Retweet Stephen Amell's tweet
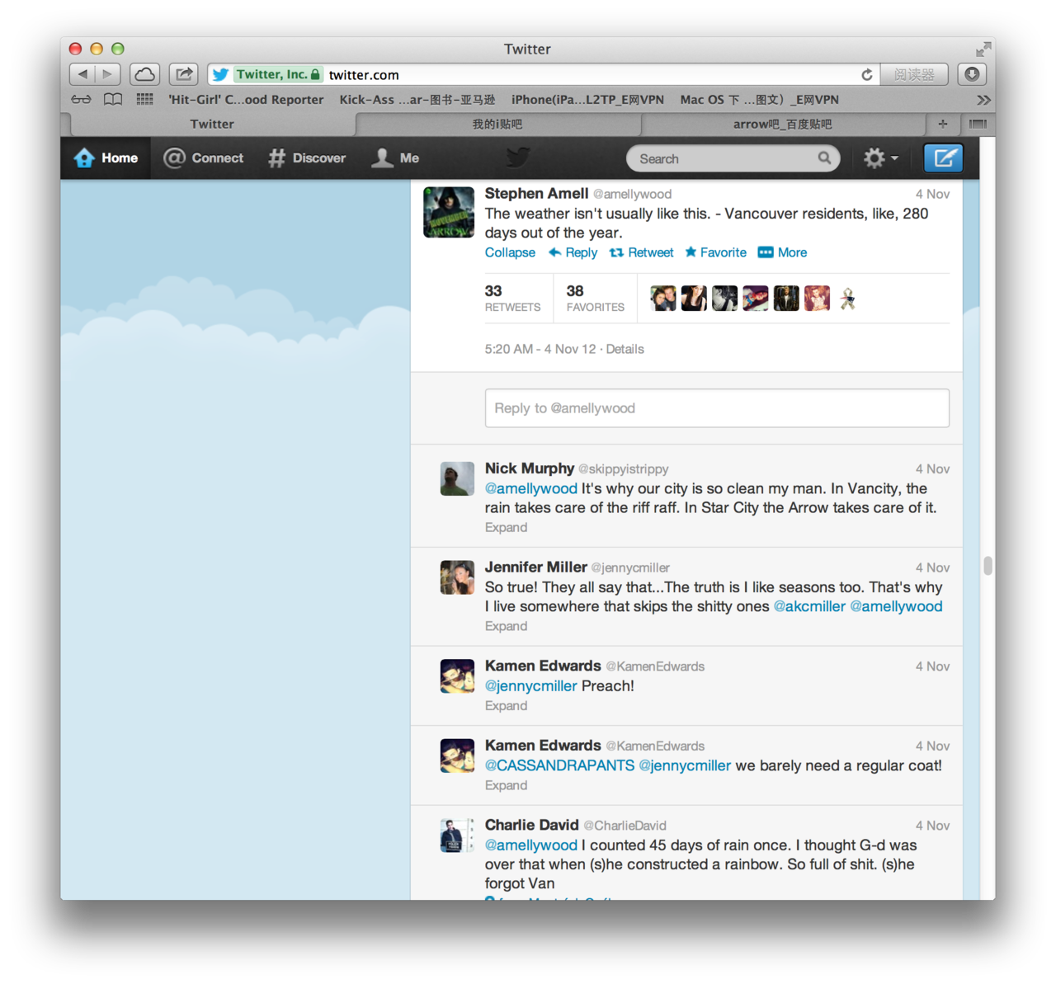This screenshot has height=984, width=1056. point(641,252)
